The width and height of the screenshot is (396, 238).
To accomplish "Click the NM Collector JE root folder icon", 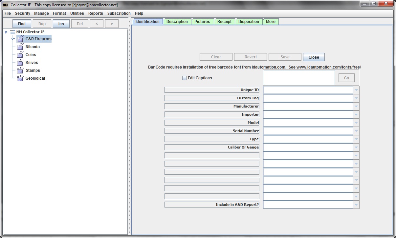I will [x=12, y=32].
